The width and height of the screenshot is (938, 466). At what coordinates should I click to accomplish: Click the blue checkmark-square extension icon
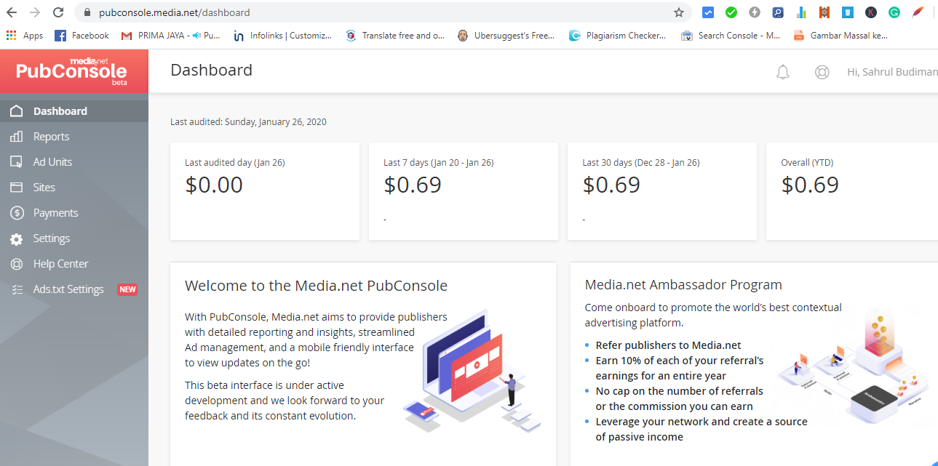tap(708, 12)
